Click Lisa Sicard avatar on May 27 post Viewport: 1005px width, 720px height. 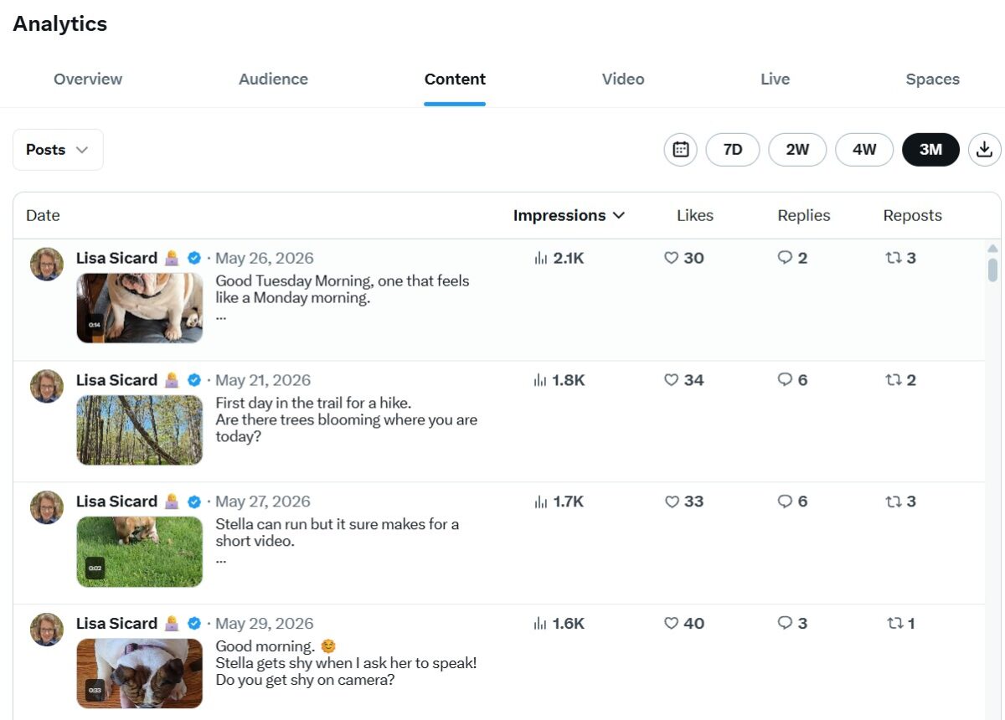pos(47,508)
